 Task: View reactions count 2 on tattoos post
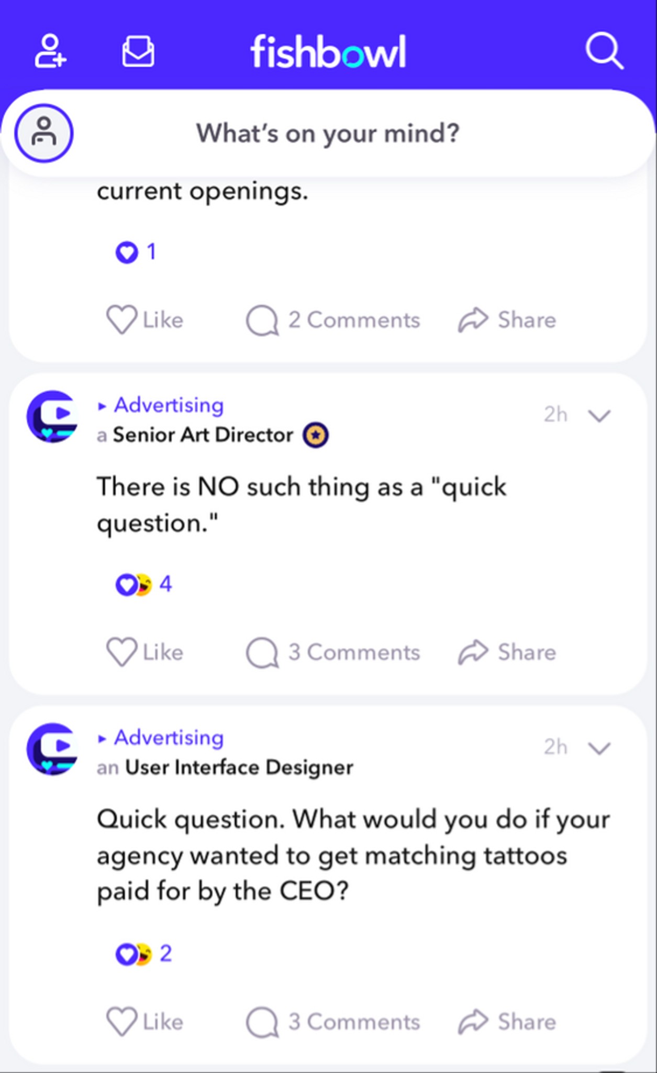point(144,954)
